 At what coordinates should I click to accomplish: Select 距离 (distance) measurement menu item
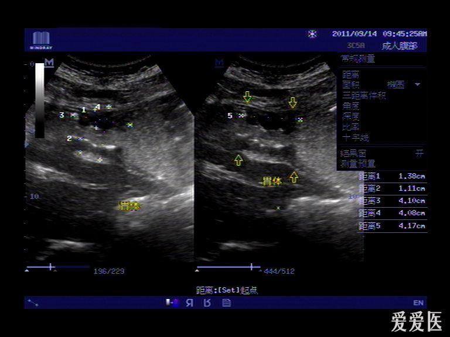pyautogui.click(x=350, y=74)
